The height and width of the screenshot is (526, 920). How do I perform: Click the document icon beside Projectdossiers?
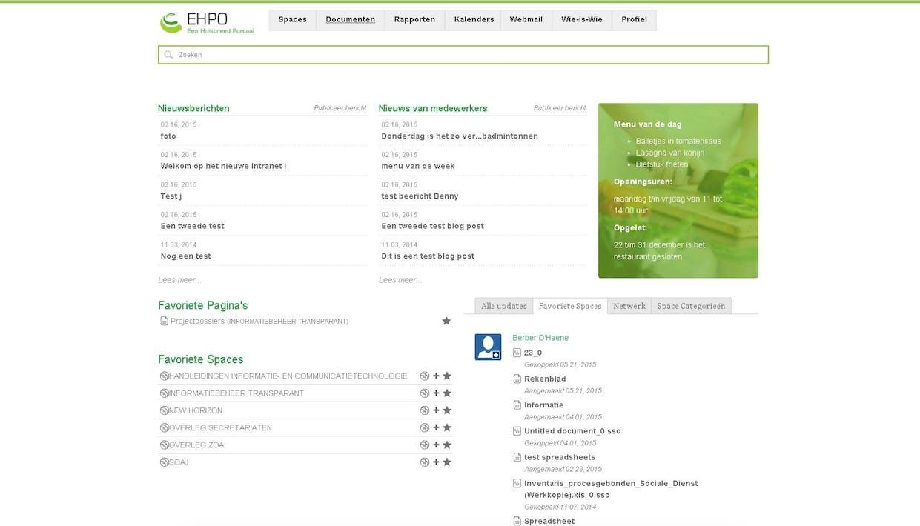click(x=165, y=321)
